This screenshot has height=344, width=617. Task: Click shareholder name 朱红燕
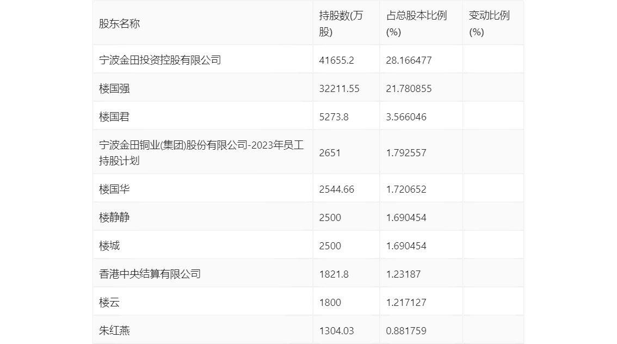(x=114, y=330)
